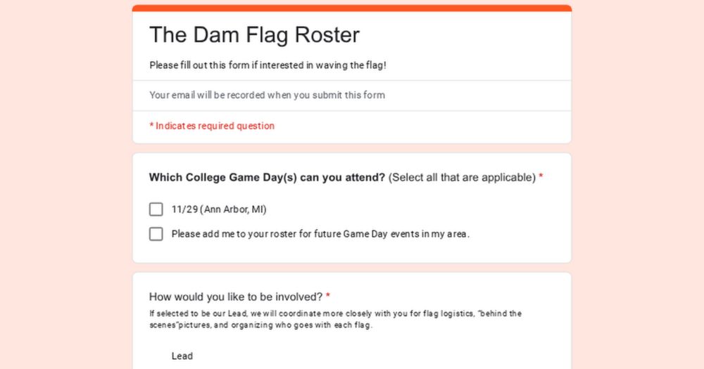This screenshot has height=369, width=704.
Task: Click the red asterisk beside involvement question
Action: click(x=328, y=295)
